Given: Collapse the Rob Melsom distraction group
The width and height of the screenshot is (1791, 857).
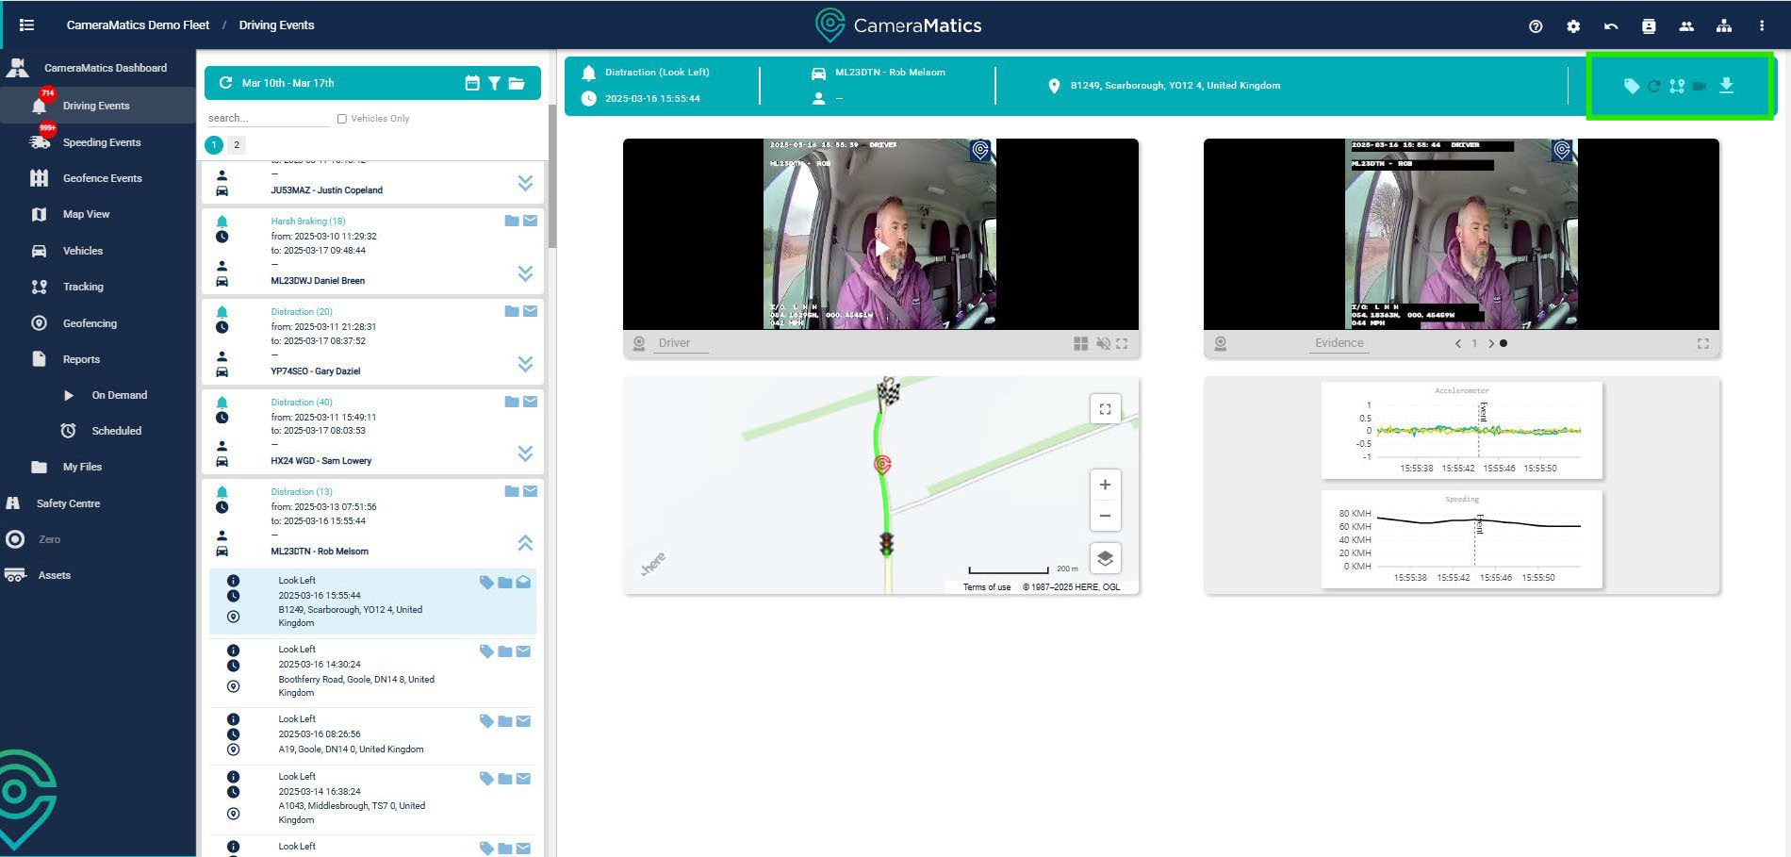Looking at the screenshot, I should (x=525, y=543).
